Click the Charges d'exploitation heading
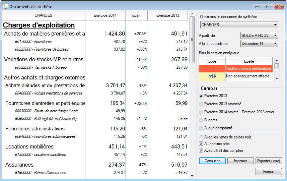287x181 pixels. (39, 25)
